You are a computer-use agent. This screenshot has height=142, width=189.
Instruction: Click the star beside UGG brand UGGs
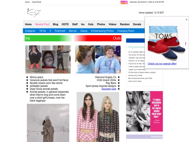(119, 80)
